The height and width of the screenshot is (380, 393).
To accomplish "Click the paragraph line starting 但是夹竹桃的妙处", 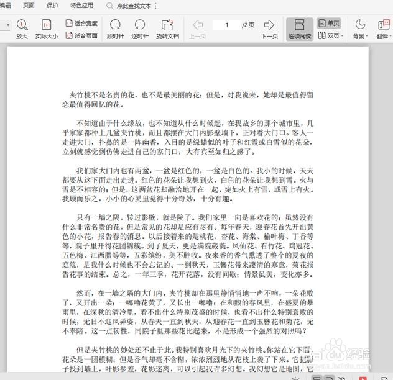I will (195, 350).
